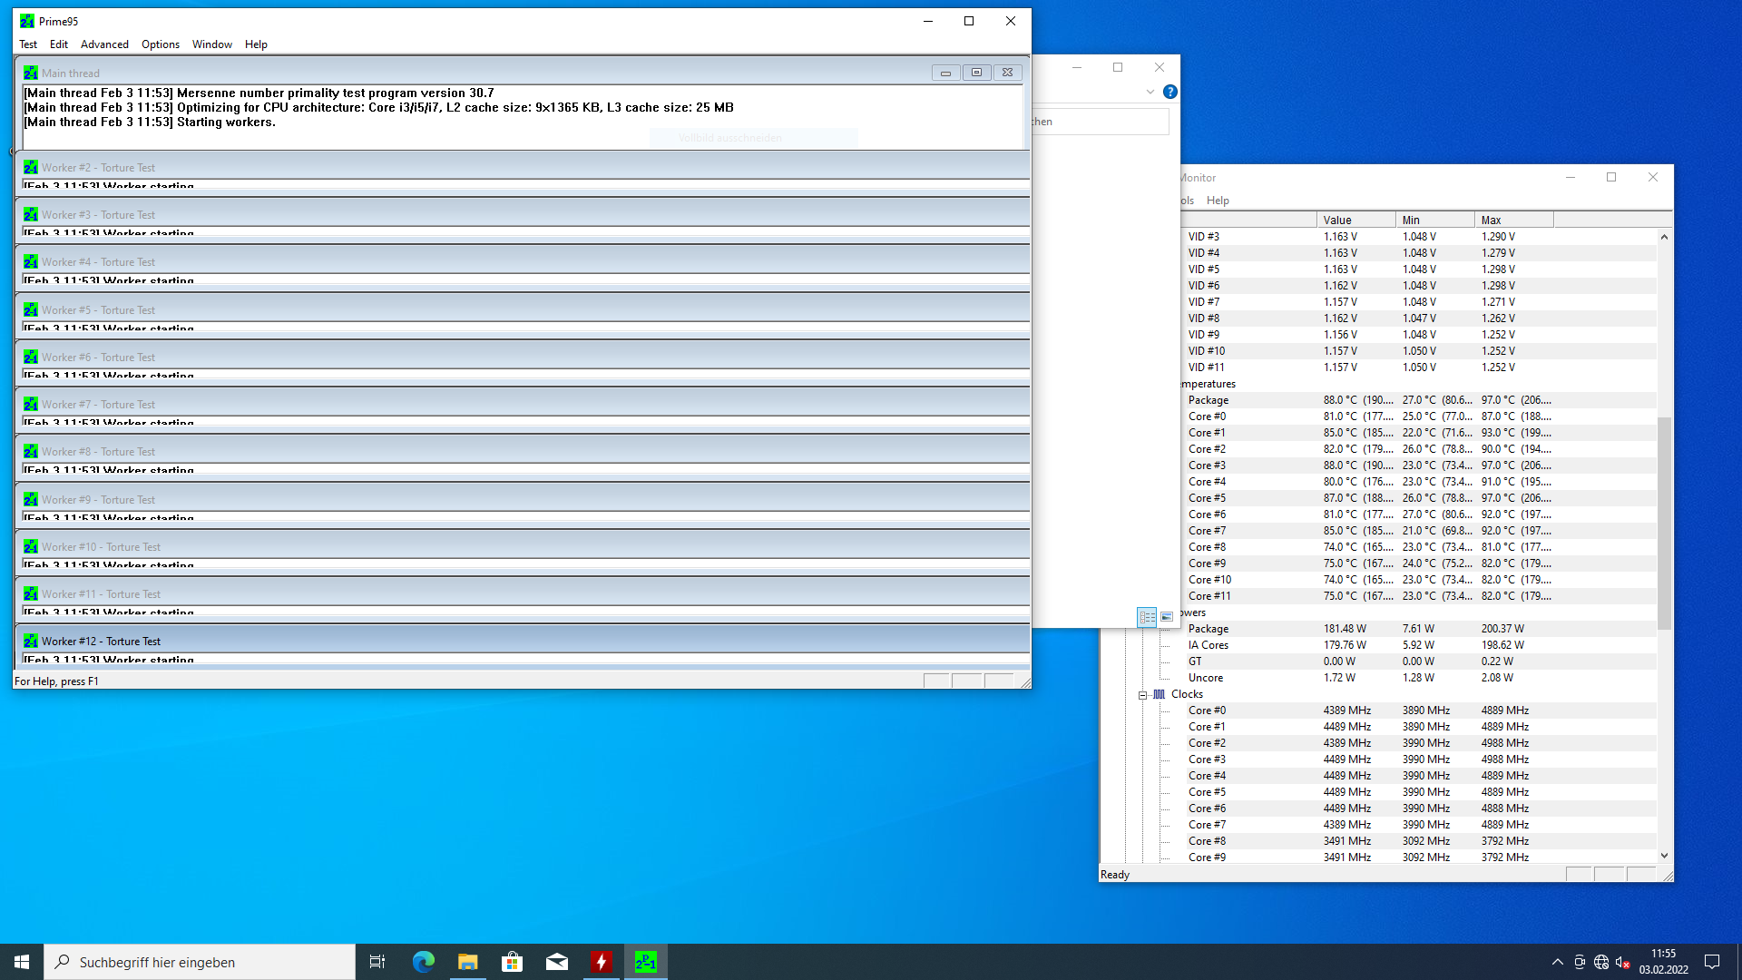
Task: Open the Options menu in Prime95
Action: (160, 44)
